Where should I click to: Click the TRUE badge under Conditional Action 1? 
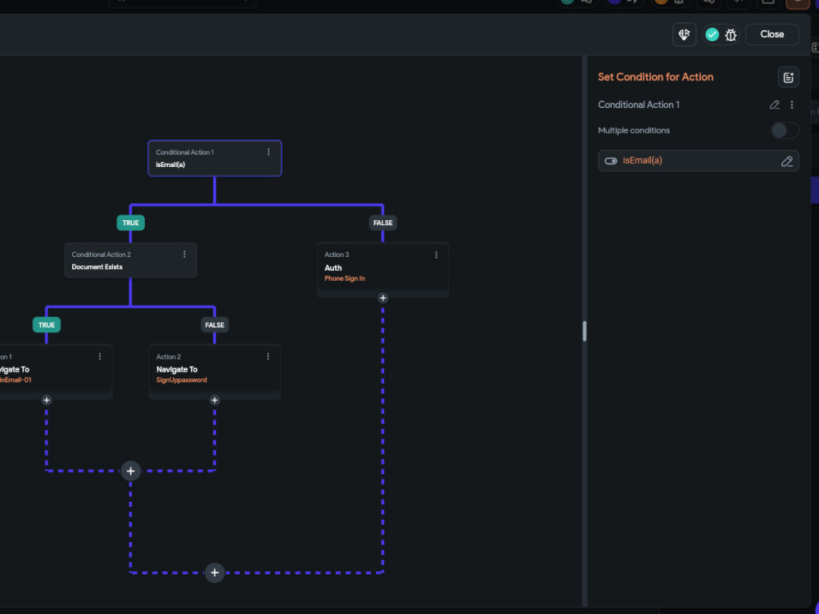pos(130,223)
